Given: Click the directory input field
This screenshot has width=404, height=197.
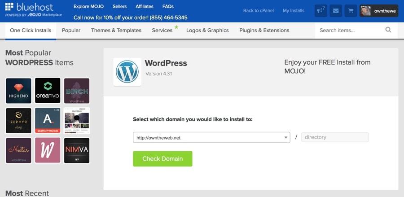Looking at the screenshot, I should click(x=335, y=137).
